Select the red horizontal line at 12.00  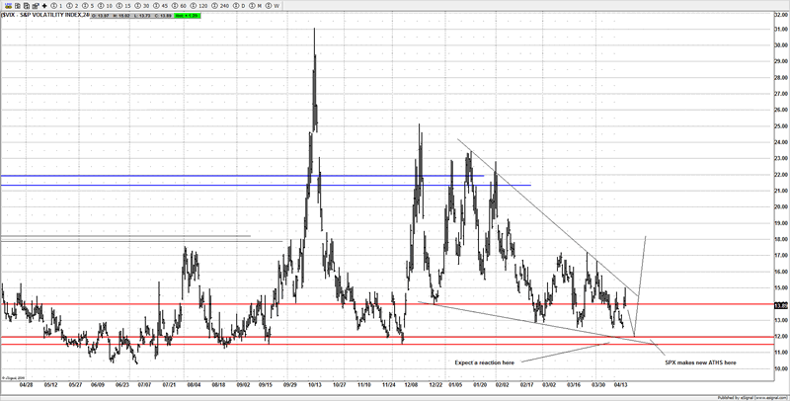pos(388,337)
